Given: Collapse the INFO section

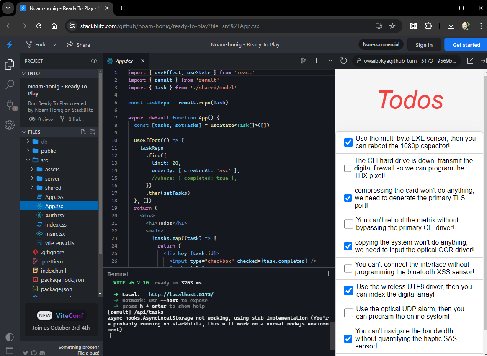Looking at the screenshot, I should click(24, 73).
